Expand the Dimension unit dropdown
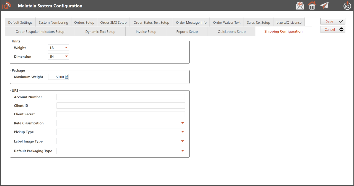 point(66,57)
